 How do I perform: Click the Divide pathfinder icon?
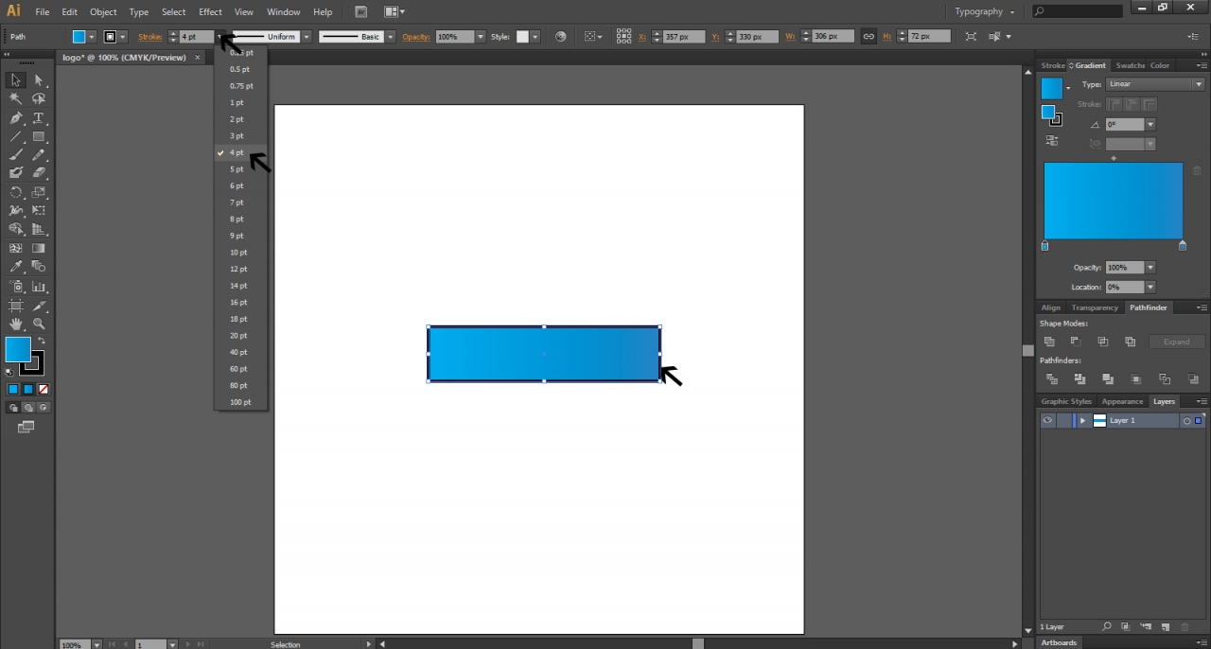1051,378
